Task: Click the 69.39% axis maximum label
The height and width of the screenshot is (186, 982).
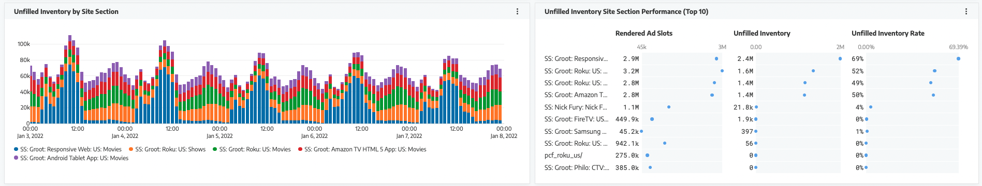Action: coord(959,47)
